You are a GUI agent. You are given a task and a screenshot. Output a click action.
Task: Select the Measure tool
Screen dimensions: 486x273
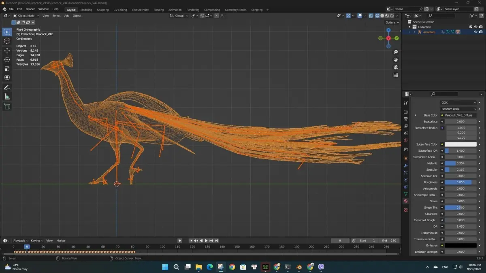[x=7, y=97]
